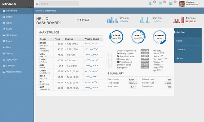204x122 pixels.
Task: Select the ASWLL ticker row
Action: tap(71, 49)
